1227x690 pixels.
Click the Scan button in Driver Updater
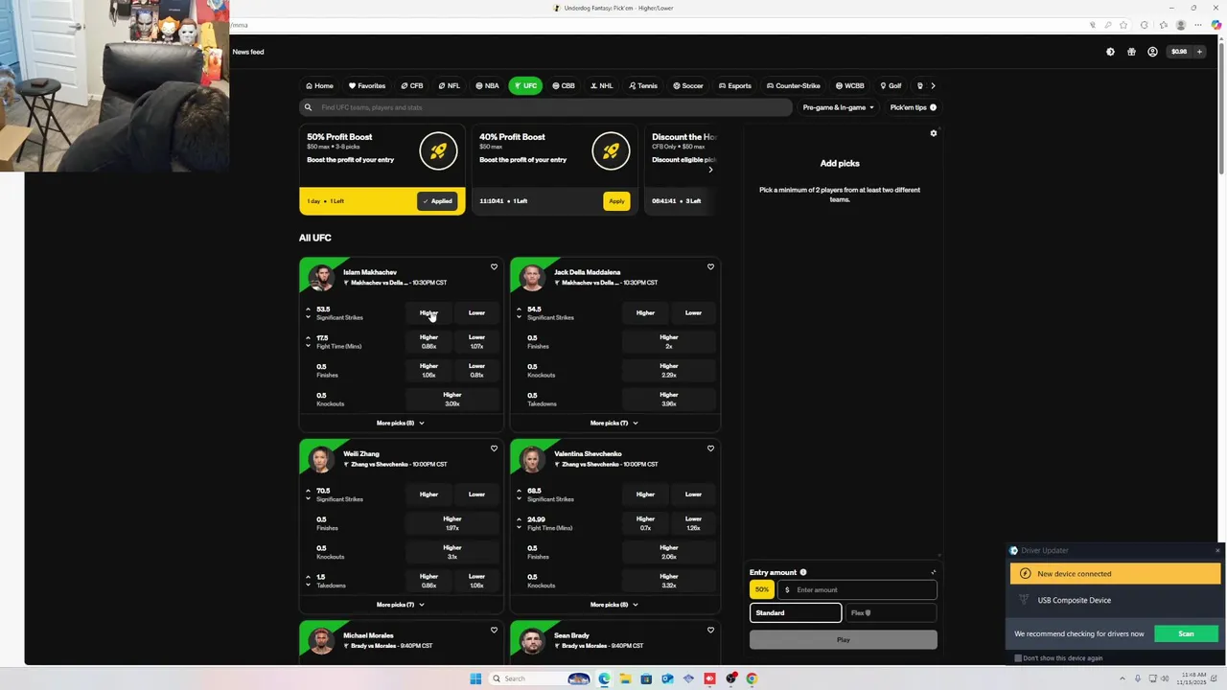pos(1186,633)
